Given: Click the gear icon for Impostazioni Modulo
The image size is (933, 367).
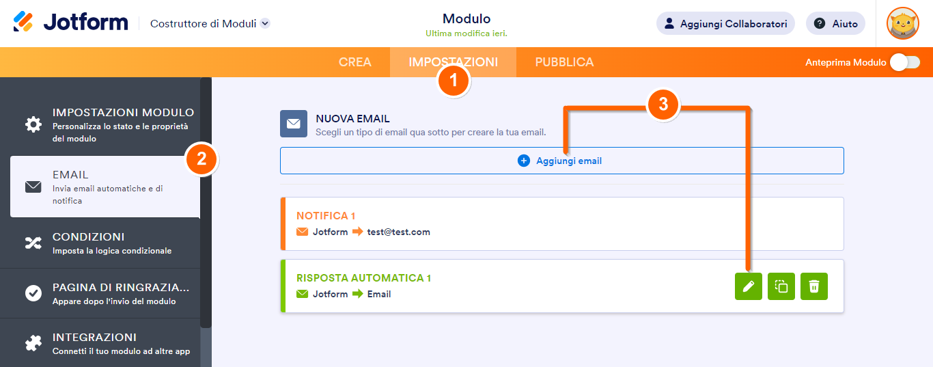Looking at the screenshot, I should 33,124.
